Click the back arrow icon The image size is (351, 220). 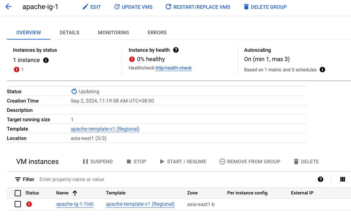[8, 7]
